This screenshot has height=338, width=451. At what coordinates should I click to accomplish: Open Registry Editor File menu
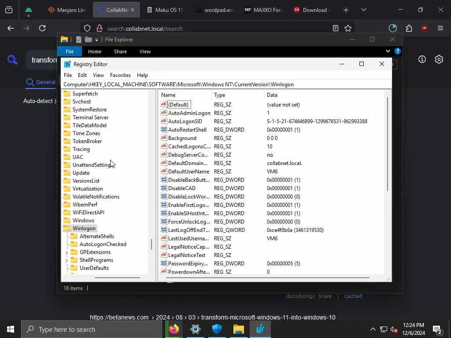point(68,75)
